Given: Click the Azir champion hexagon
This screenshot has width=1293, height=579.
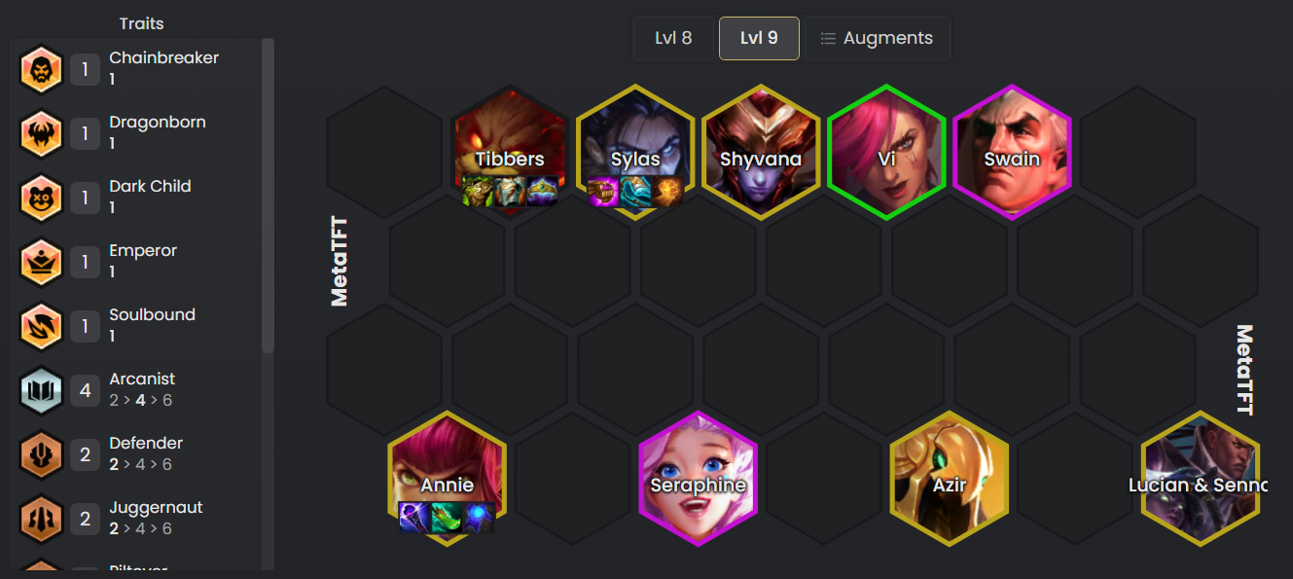Looking at the screenshot, I should (950, 478).
